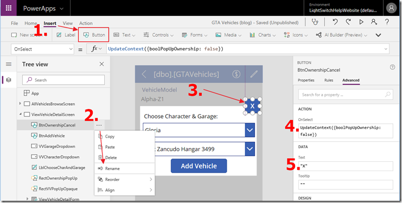Open the Reorder submenu
Image resolution: width=402 pixels, height=203 pixels.
coord(125,179)
